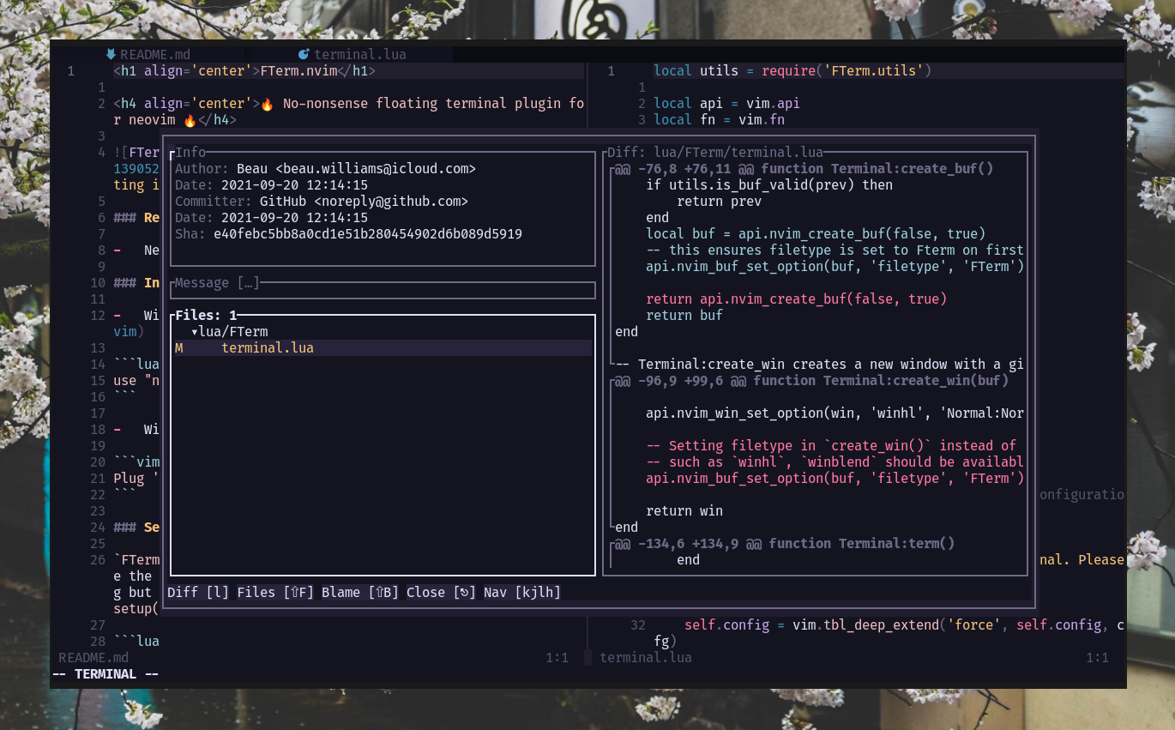Click the 'Files: 1' panel title
The width and height of the screenshot is (1175, 730).
(206, 316)
